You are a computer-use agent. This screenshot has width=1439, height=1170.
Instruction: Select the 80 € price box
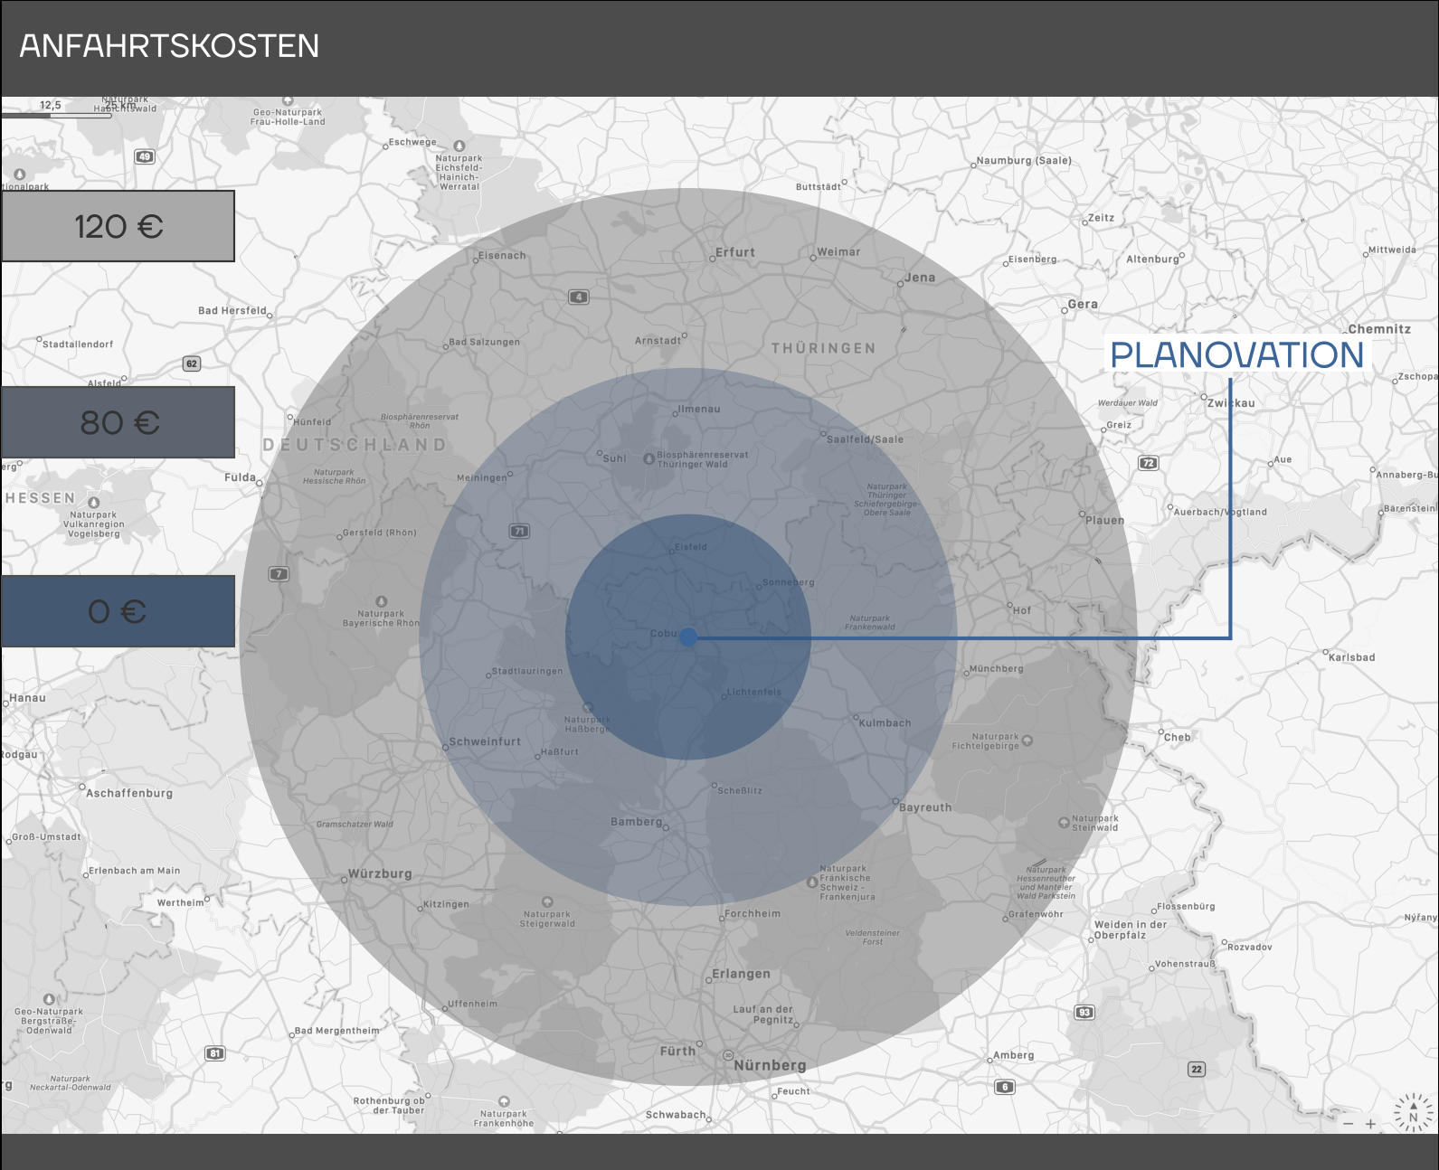118,422
